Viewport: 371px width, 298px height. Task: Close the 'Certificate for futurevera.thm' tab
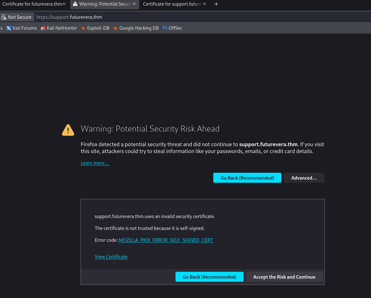[64, 4]
